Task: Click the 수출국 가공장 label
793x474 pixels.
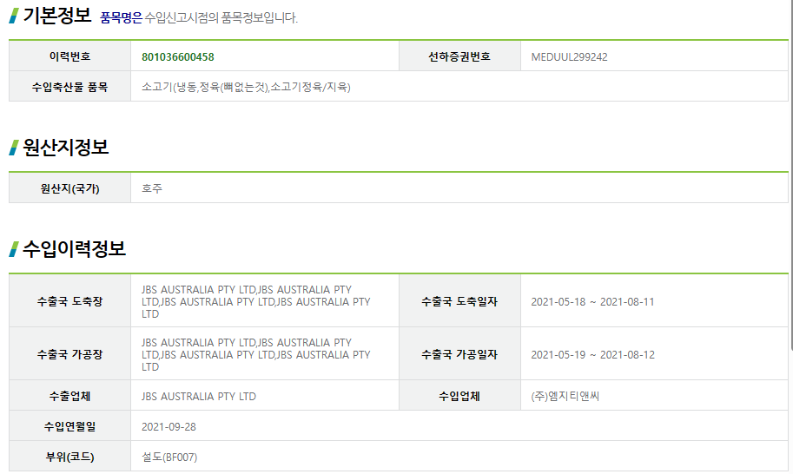Action: pos(69,355)
